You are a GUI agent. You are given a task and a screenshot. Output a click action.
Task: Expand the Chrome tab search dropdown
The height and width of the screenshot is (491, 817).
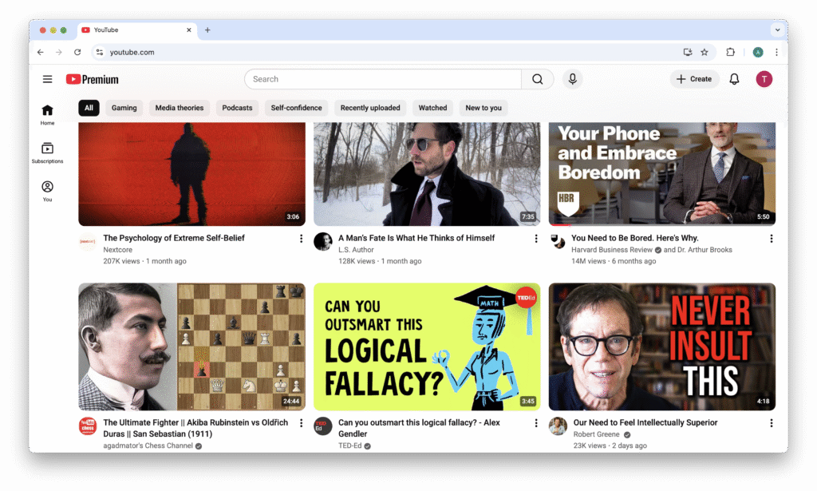click(776, 30)
